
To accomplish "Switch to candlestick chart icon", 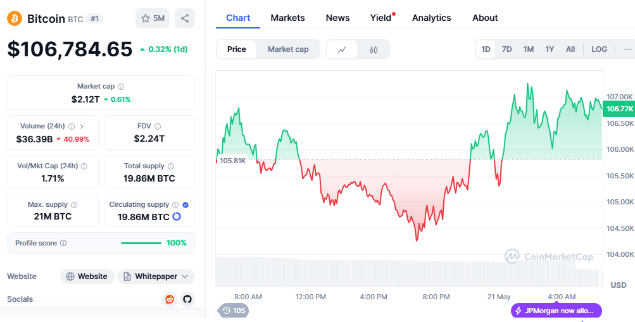I will (x=374, y=49).
